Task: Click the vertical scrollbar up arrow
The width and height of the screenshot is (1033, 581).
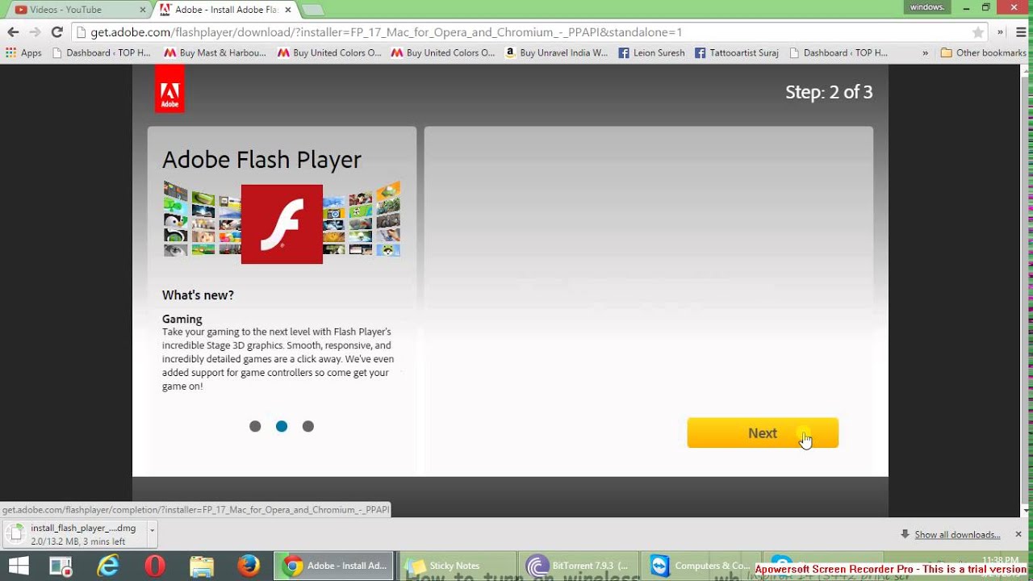Action: [x=1027, y=70]
